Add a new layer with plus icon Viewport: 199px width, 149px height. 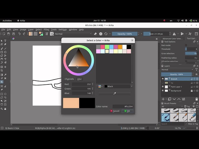click(163, 99)
